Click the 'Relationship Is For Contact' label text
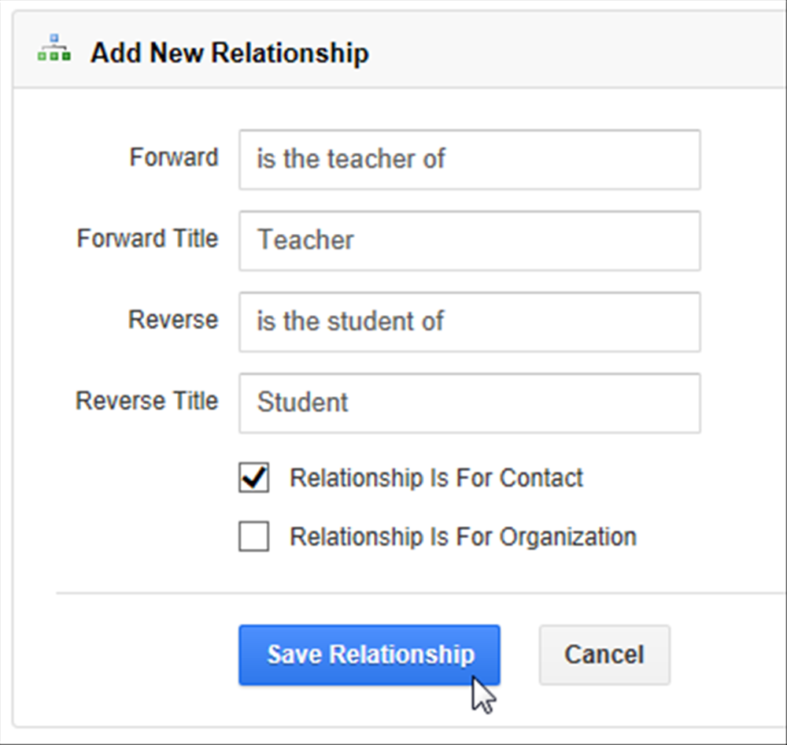787x745 pixels. point(436,477)
